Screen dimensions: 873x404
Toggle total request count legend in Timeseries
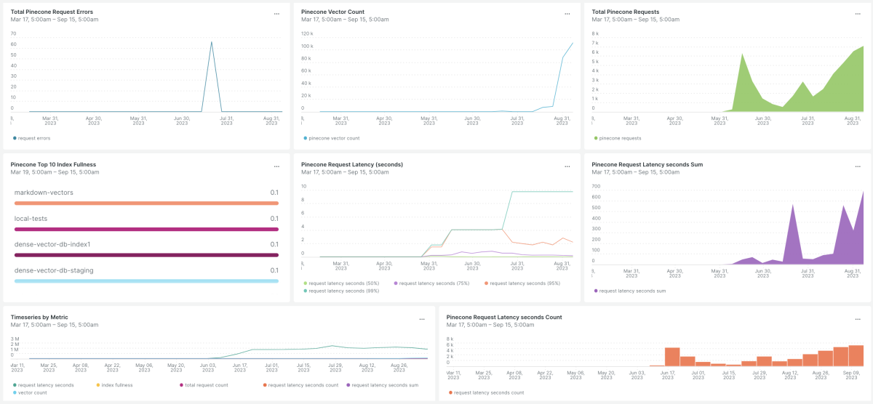coord(203,384)
